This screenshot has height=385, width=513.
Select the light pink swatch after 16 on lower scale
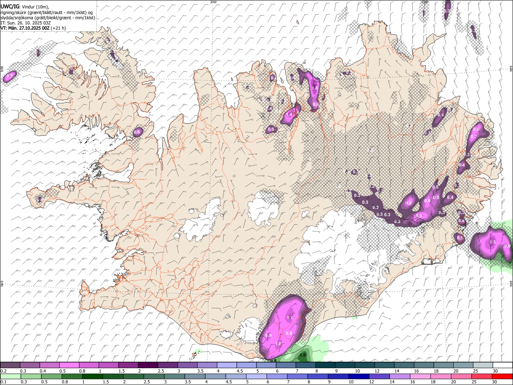pyautogui.click(x=420, y=377)
